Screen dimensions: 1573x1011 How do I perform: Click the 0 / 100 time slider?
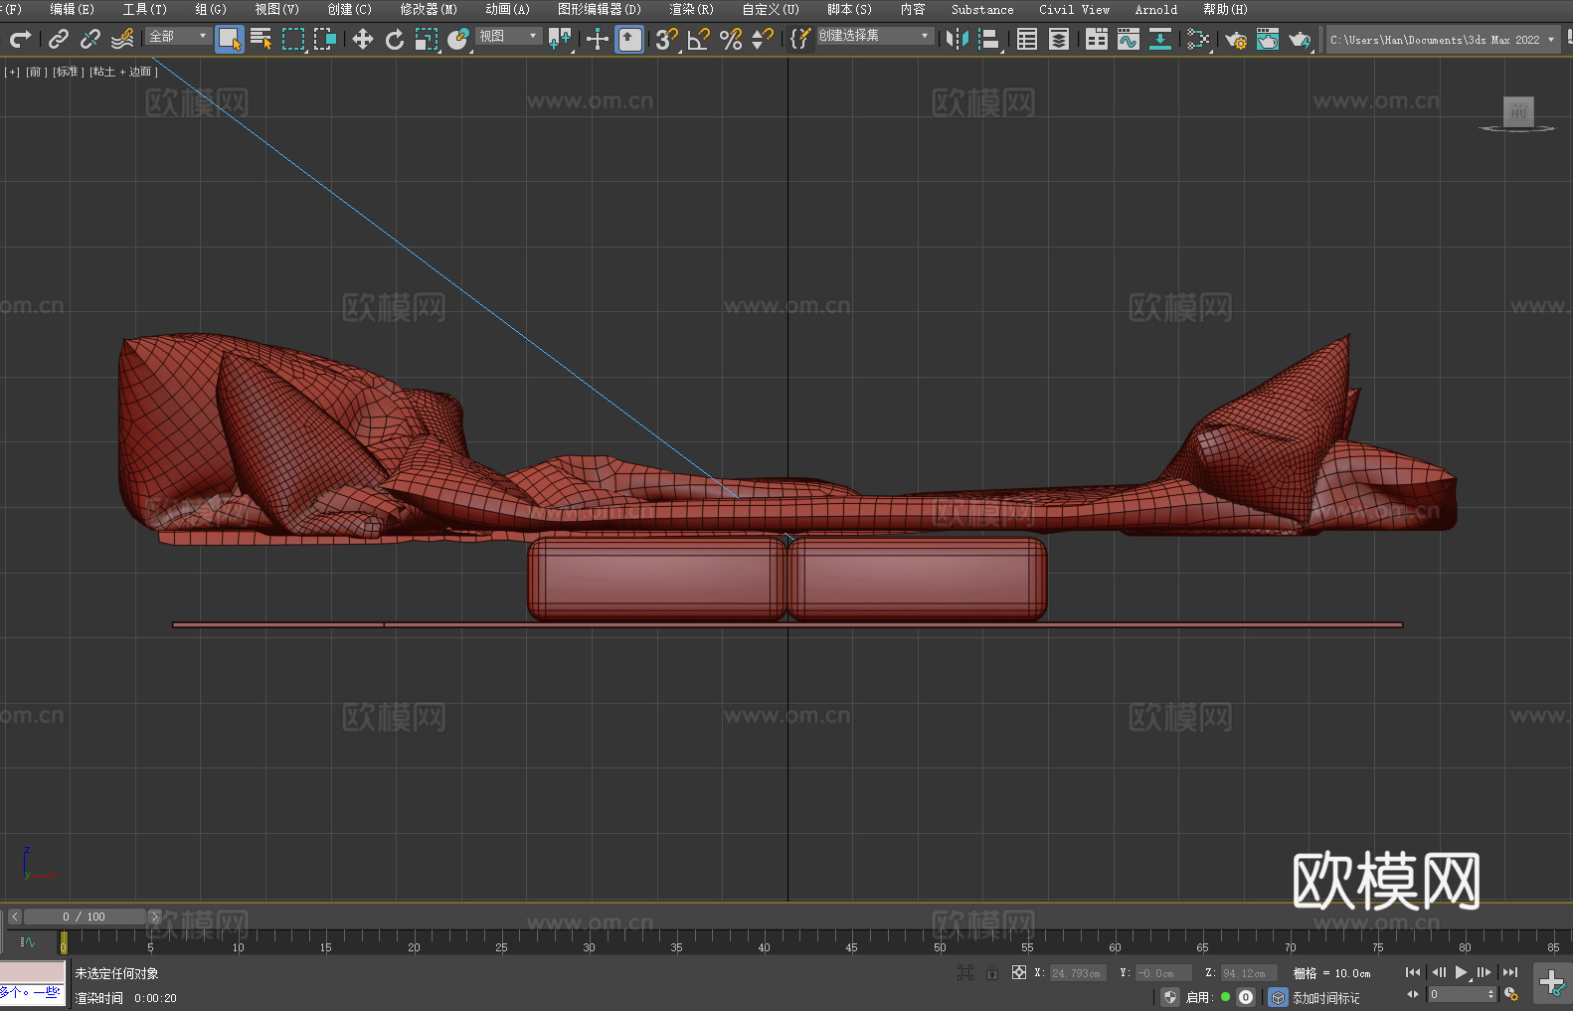point(85,917)
